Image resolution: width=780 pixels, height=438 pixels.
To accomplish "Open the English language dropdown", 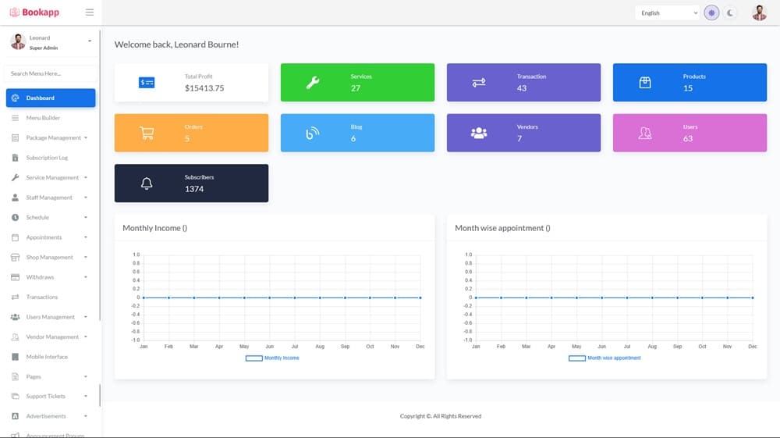I will [x=668, y=12].
